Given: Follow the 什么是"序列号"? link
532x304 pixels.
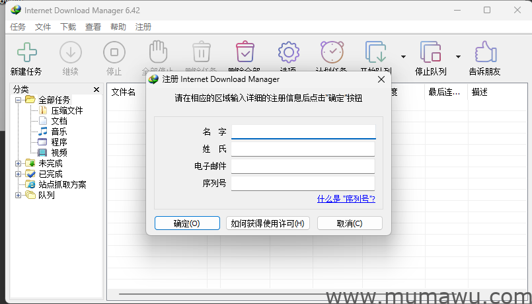Looking at the screenshot, I should (x=346, y=199).
